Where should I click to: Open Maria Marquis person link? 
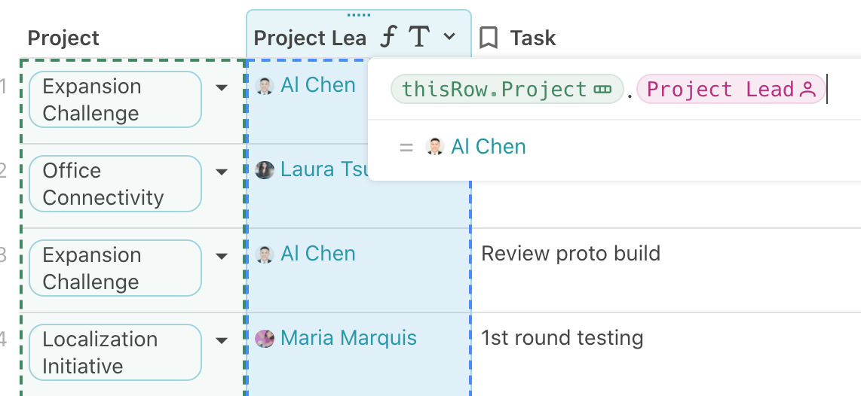click(x=348, y=338)
